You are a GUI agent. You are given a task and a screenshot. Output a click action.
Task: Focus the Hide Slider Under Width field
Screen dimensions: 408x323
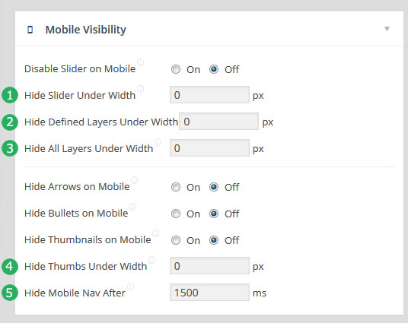[209, 95]
